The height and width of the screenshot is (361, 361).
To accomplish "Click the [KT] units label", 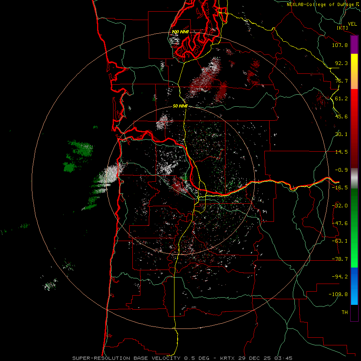I will 343,28.
